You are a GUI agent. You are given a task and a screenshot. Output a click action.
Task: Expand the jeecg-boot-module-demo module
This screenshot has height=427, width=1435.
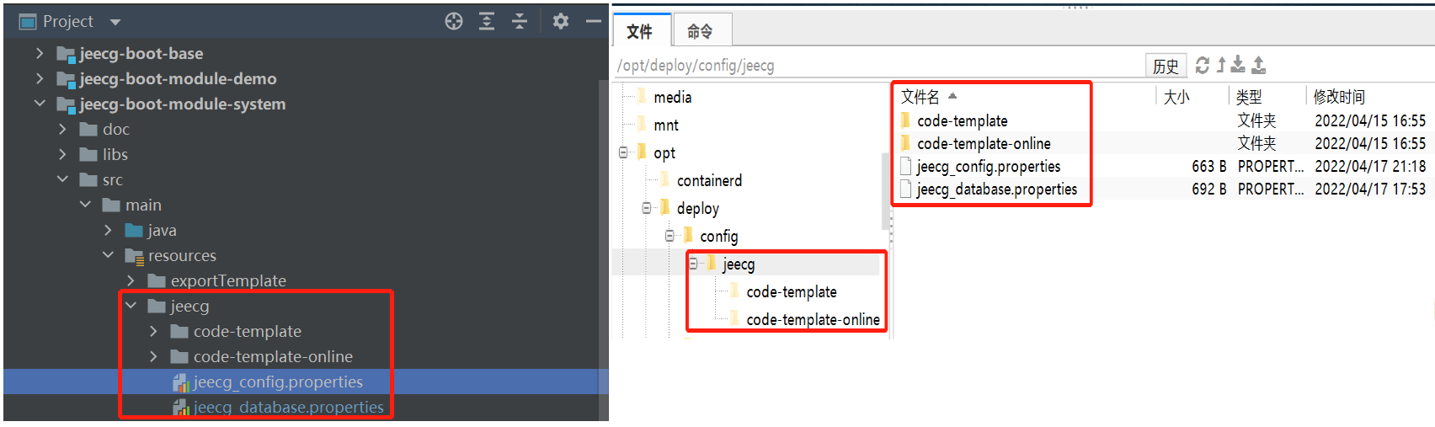point(40,78)
